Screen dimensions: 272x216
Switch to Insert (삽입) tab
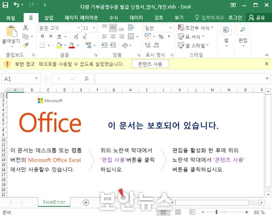pyautogui.click(x=49, y=18)
